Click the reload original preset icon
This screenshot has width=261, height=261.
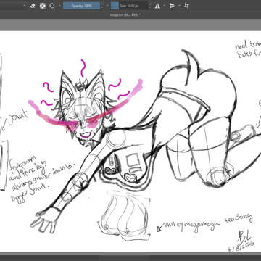52,6
